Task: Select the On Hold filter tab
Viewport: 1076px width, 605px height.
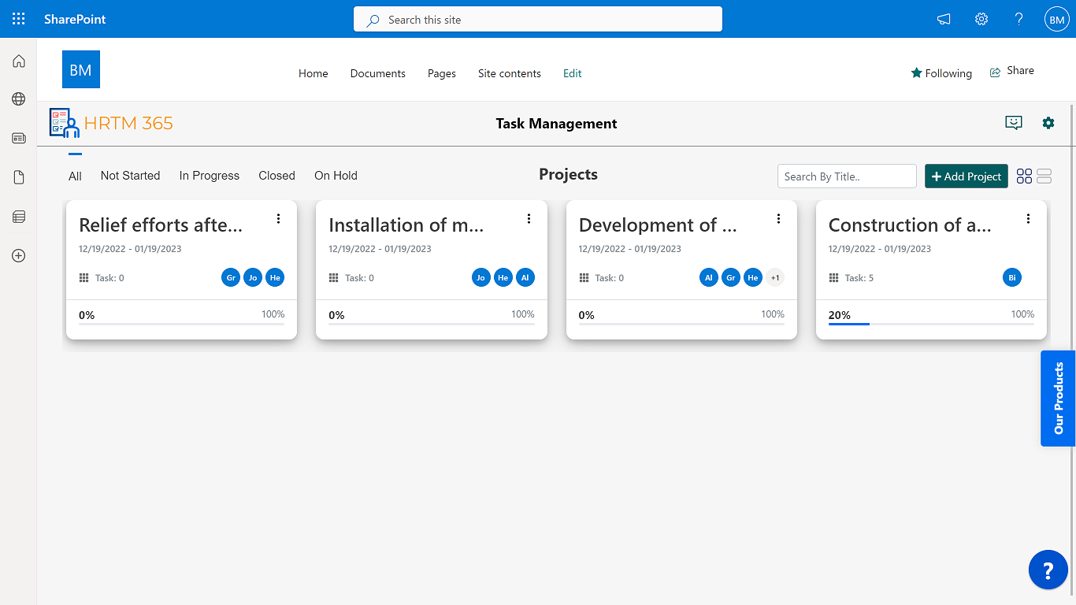Action: pyautogui.click(x=336, y=176)
